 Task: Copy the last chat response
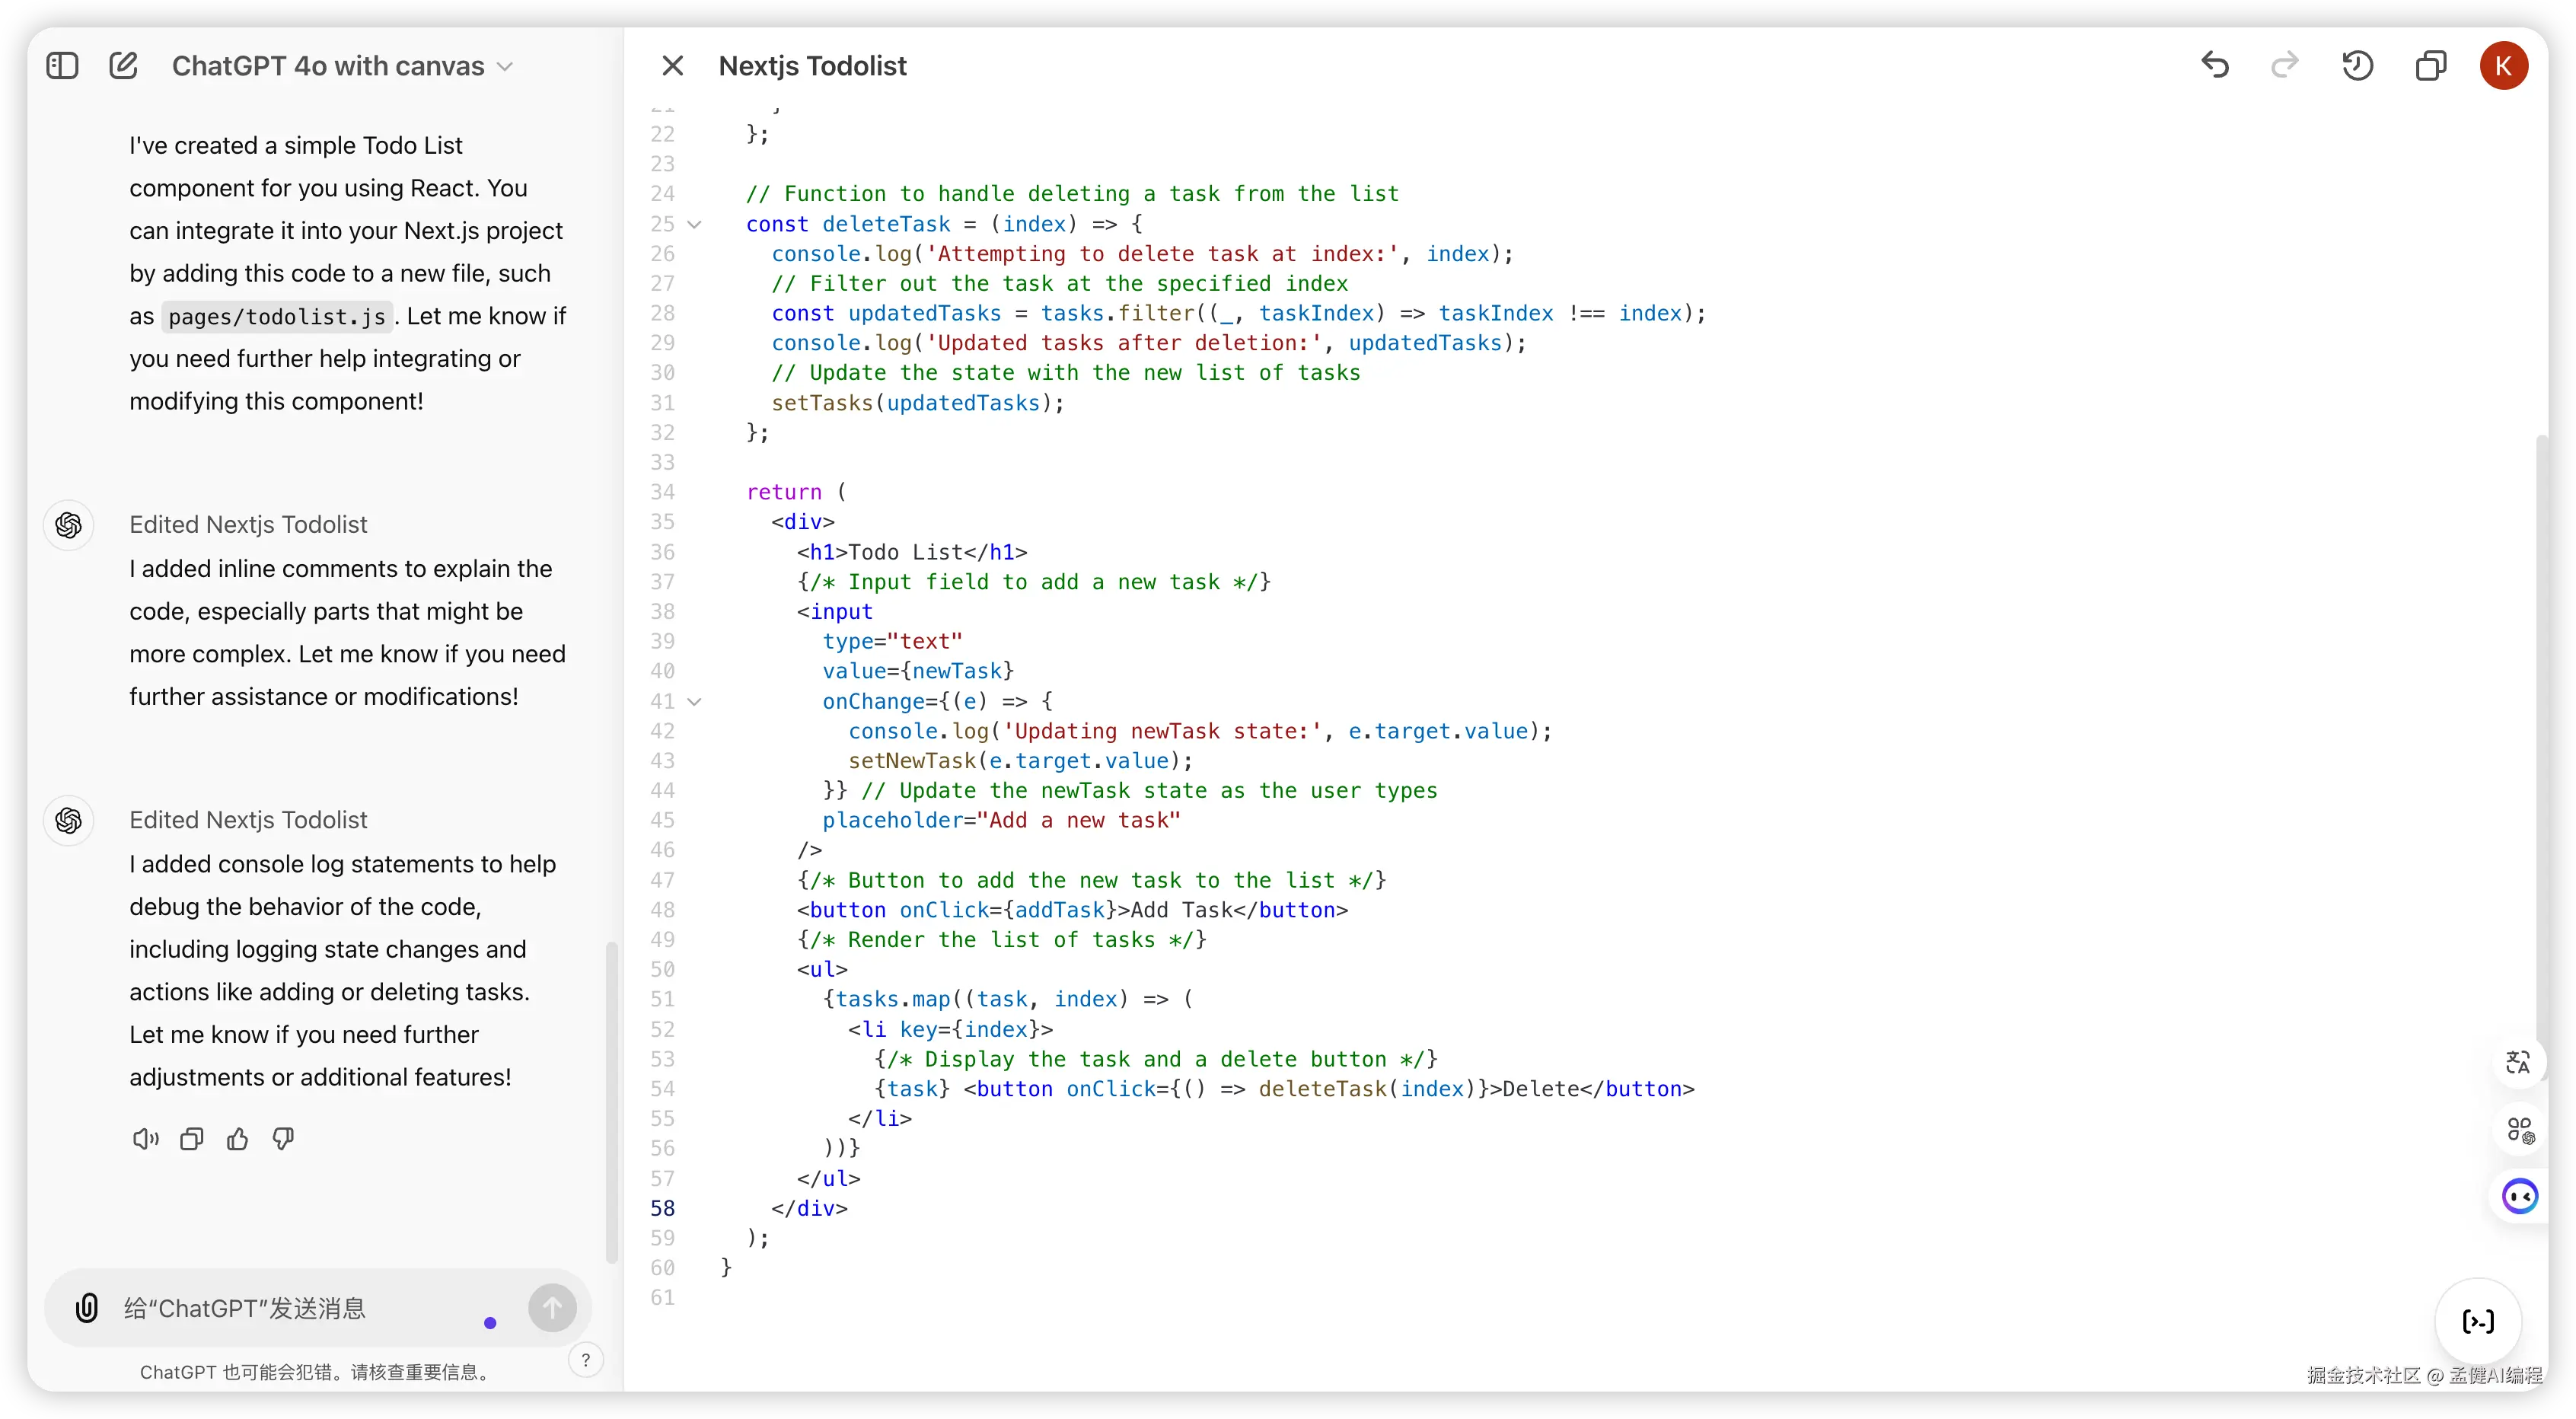[x=191, y=1139]
